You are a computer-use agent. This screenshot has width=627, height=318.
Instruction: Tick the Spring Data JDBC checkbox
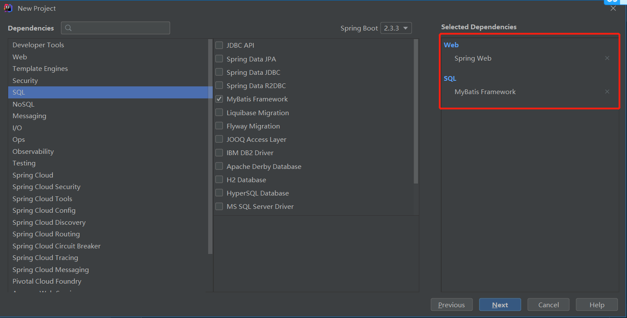[219, 72]
